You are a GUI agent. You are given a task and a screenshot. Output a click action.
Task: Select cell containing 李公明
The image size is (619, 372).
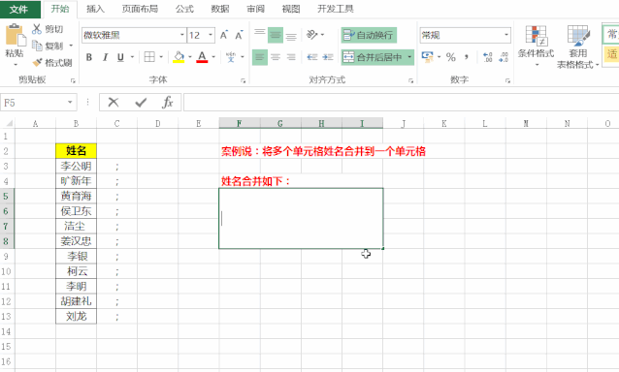77,166
